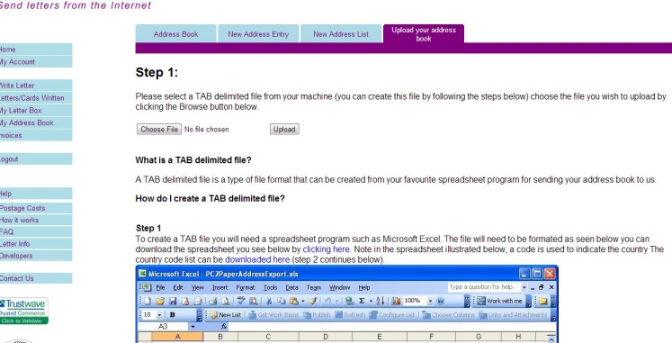Viewport: 672px width, 343px height.
Task: Click the Sort Ascending A-Z icon
Action: [x=381, y=301]
